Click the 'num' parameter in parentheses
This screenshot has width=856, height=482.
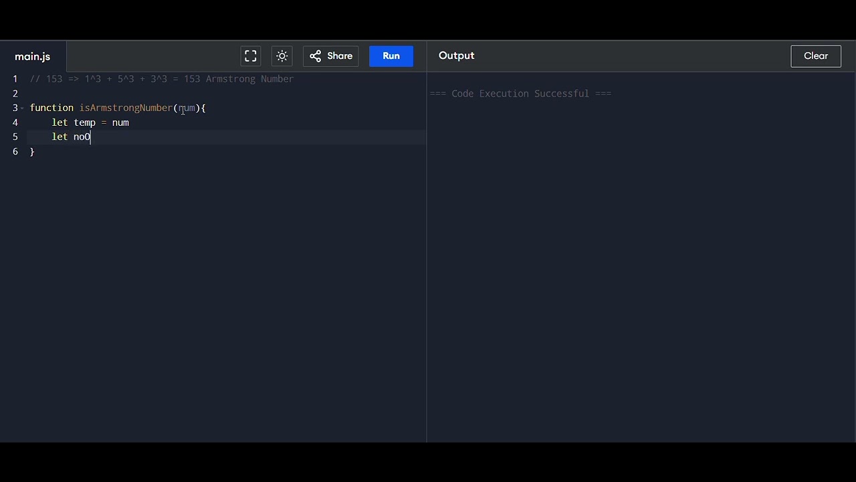(187, 108)
